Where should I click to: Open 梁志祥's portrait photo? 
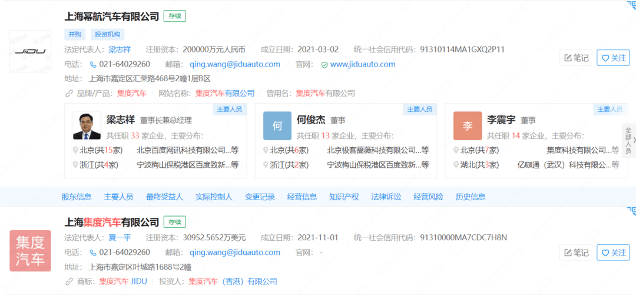[x=87, y=125]
